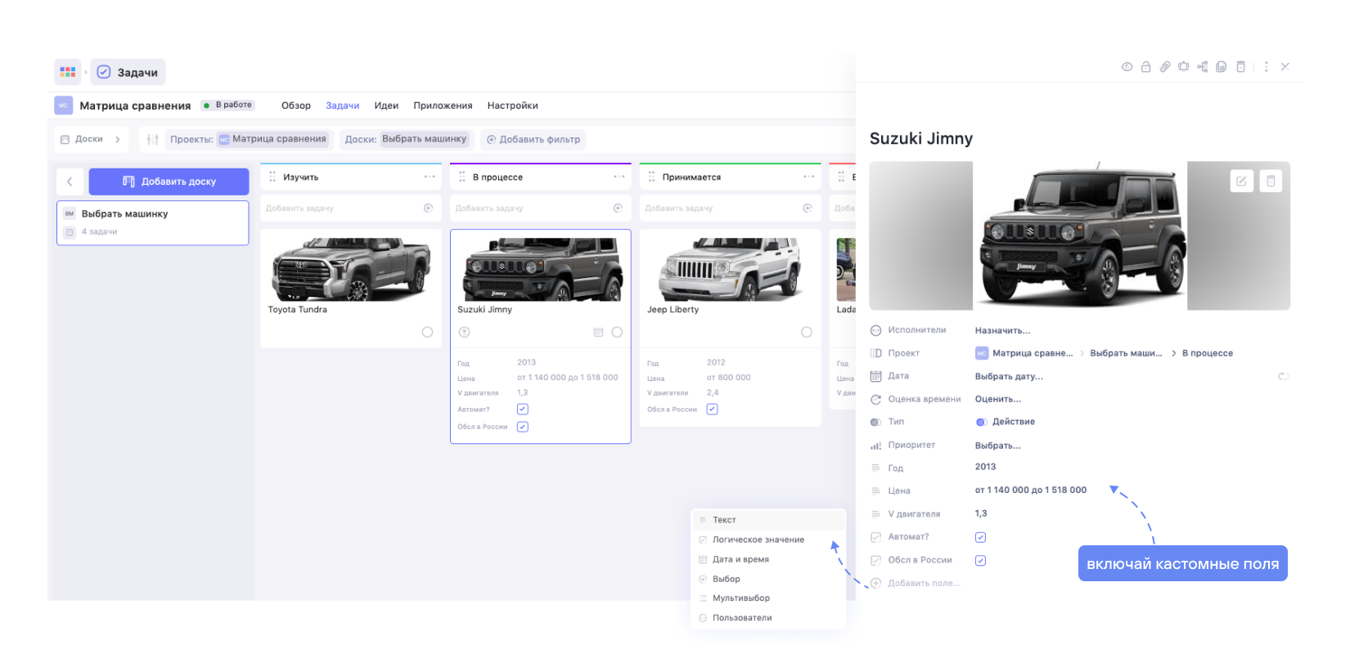Screen dimensions: 1350x654
Task: Click the notification bell icon in task panel
Action: [x=1184, y=67]
